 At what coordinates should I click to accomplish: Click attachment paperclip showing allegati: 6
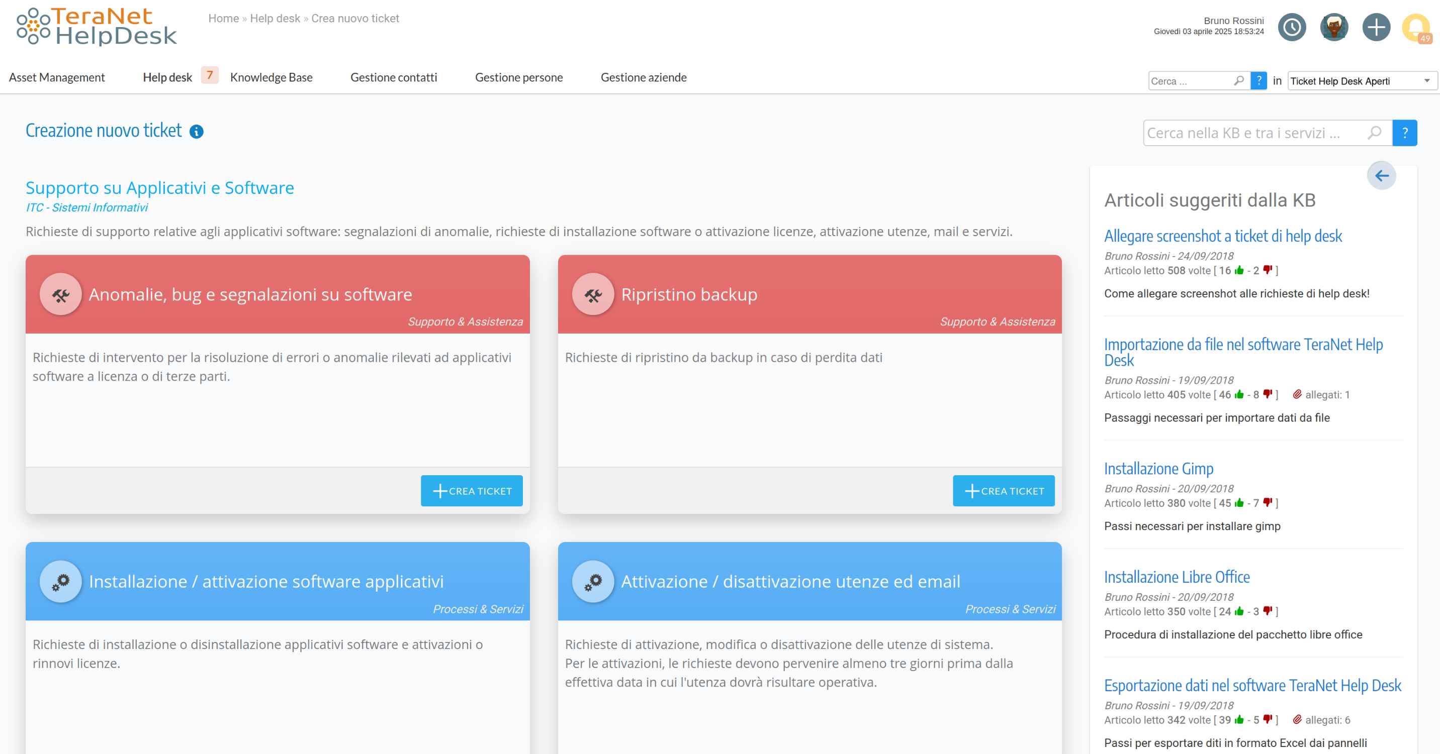(1297, 719)
